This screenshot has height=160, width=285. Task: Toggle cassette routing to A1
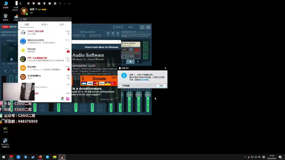click(x=146, y=43)
